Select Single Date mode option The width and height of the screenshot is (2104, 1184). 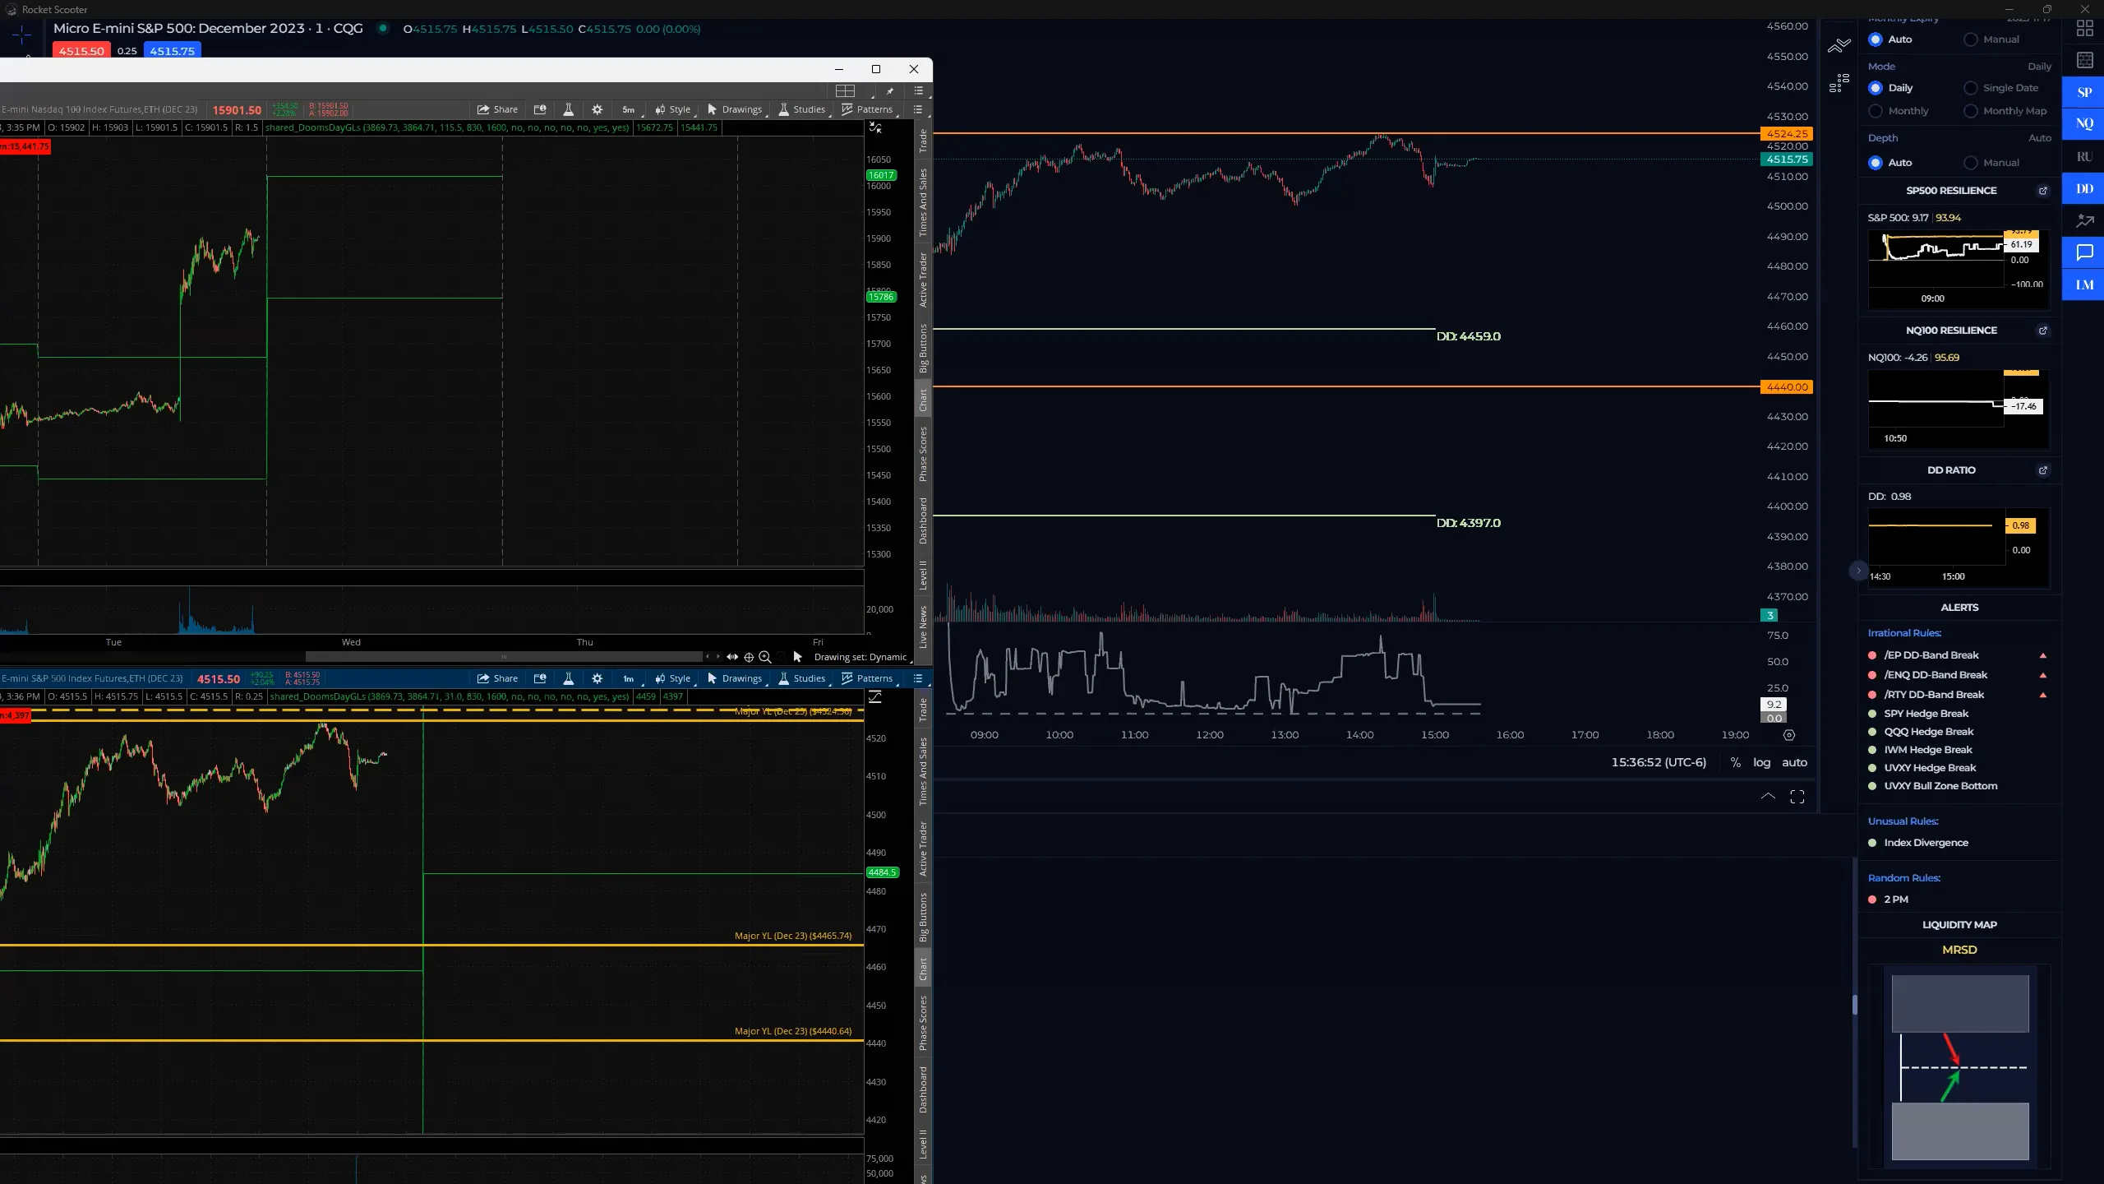(x=1971, y=88)
